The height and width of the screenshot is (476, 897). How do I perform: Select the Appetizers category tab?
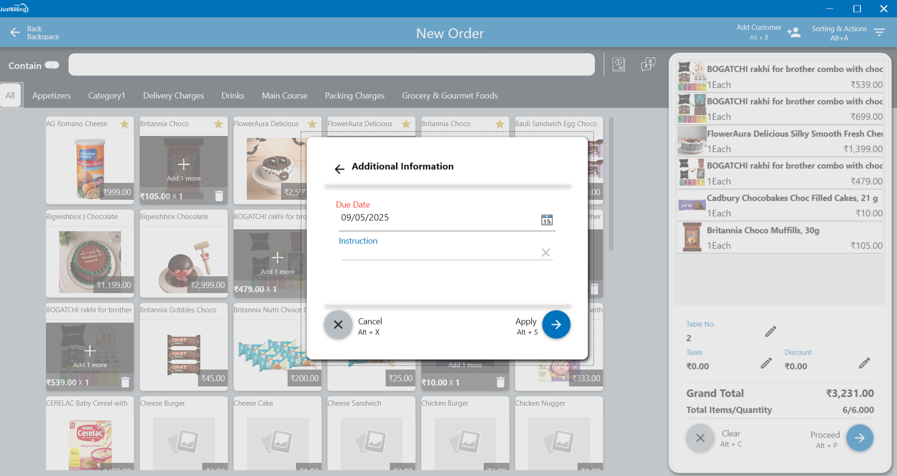pos(52,96)
